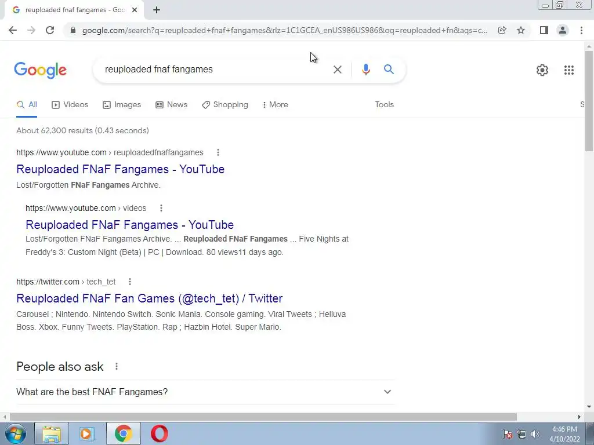The height and width of the screenshot is (445, 594).
Task: Open File Explorer from the taskbar
Action: pos(52,433)
